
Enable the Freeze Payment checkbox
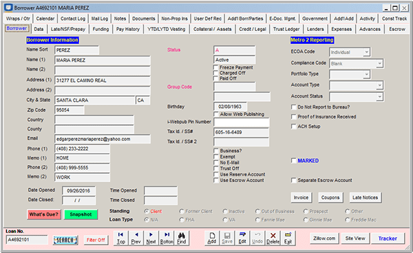point(215,67)
